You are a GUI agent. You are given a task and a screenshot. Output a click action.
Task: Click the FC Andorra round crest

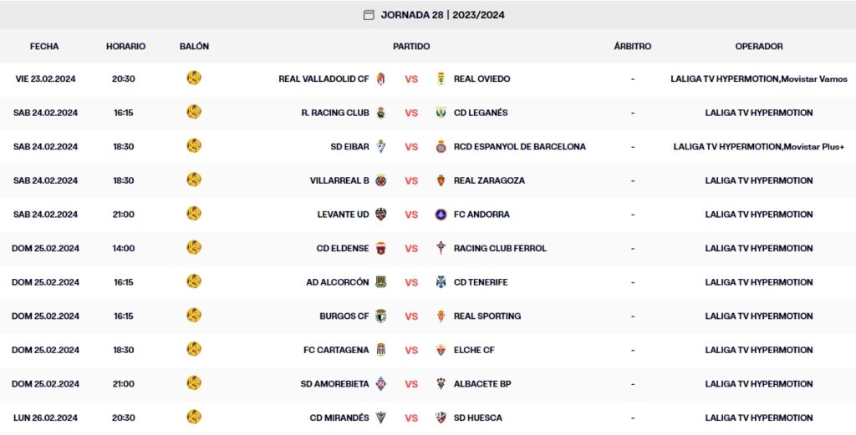(x=441, y=215)
